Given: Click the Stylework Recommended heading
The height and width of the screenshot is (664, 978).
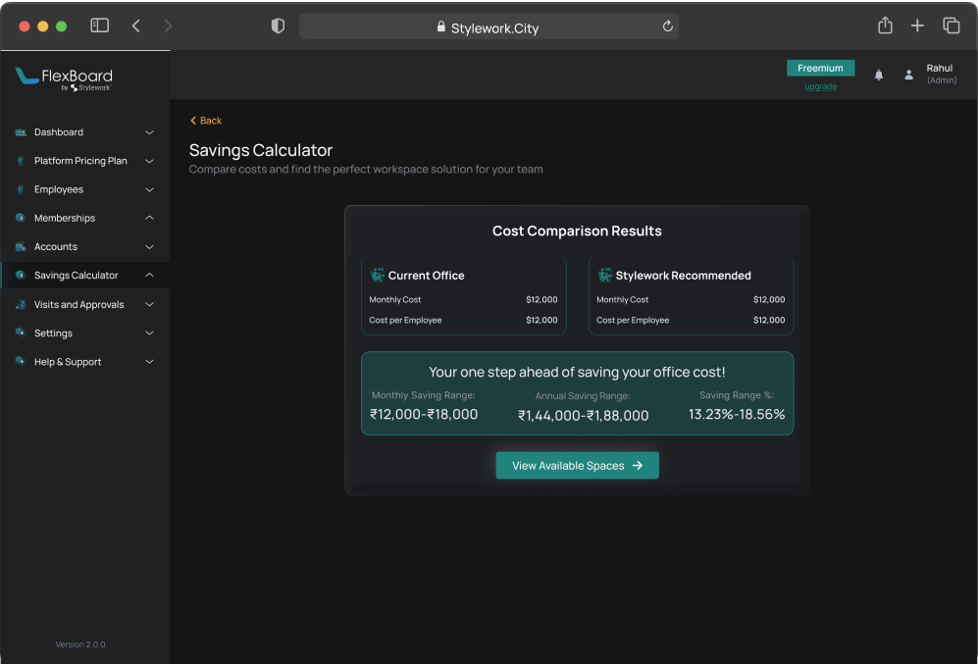Looking at the screenshot, I should tap(683, 276).
